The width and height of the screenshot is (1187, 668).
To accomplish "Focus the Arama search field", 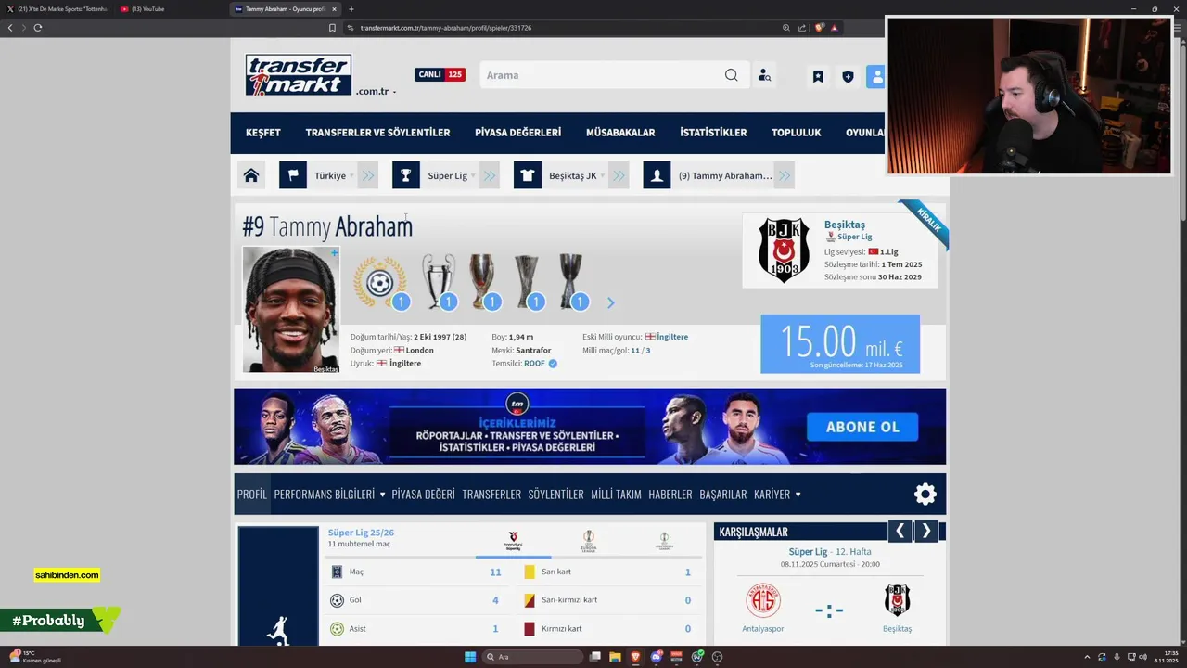I will point(603,75).
